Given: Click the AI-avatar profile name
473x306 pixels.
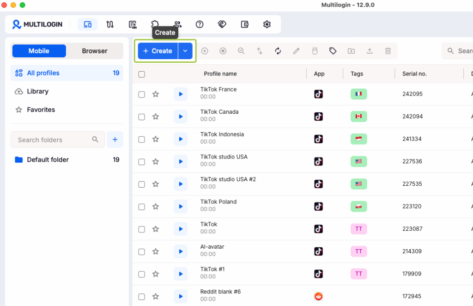Looking at the screenshot, I should click(x=212, y=247).
